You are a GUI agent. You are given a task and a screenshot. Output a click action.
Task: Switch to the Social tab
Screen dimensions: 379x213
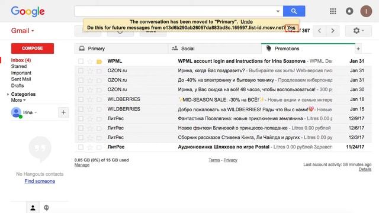pyautogui.click(x=214, y=49)
